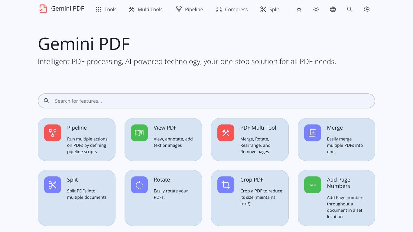Screen dimensions: 413x232
Task: Click the navbar search magnifier icon
Action: tap(350, 9)
